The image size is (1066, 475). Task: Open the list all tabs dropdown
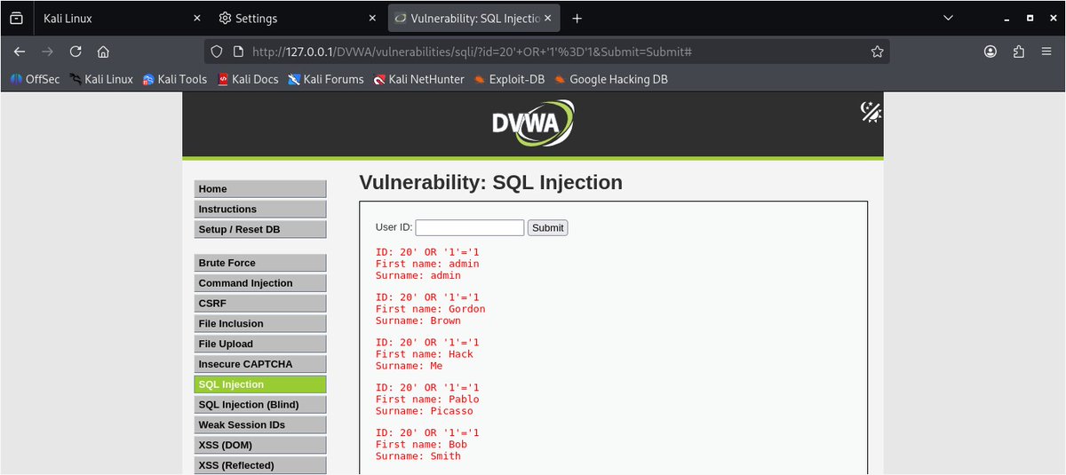click(948, 18)
